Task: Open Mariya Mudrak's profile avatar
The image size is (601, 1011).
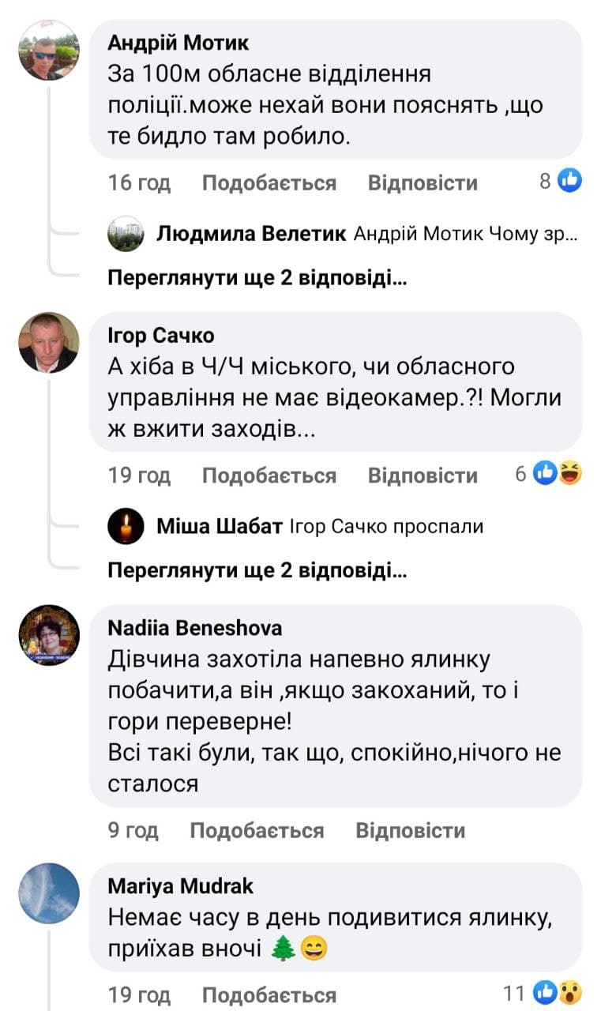Action: 49,893
